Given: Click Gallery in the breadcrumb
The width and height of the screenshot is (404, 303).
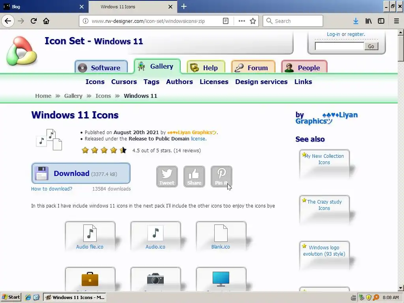Looking at the screenshot, I should point(73,96).
